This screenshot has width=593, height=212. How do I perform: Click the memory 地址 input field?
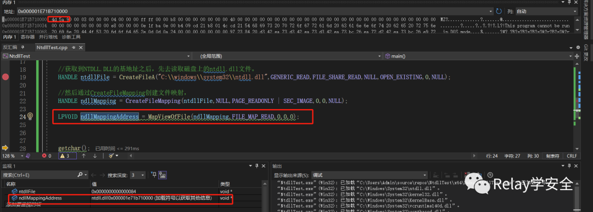click(x=255, y=12)
